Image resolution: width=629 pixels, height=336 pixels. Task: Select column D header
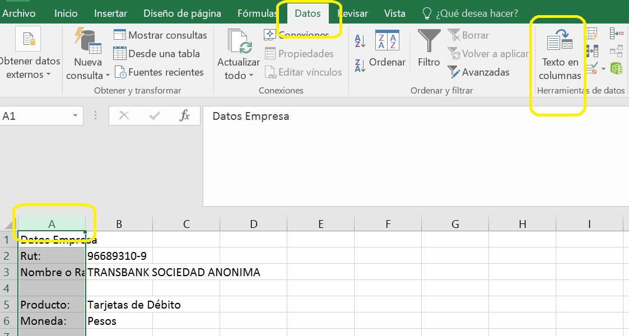pyautogui.click(x=254, y=224)
